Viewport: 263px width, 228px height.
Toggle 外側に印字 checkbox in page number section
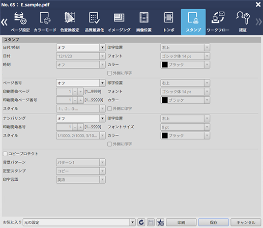109,108
